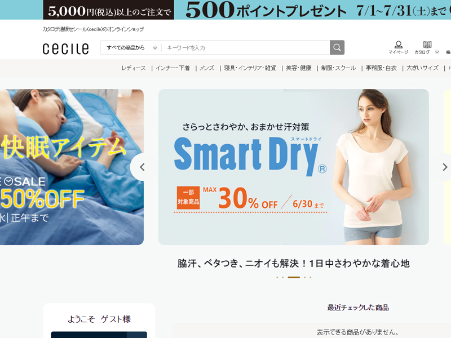Open the インナー・下着 menu item
The width and height of the screenshot is (451, 338).
coord(173,68)
